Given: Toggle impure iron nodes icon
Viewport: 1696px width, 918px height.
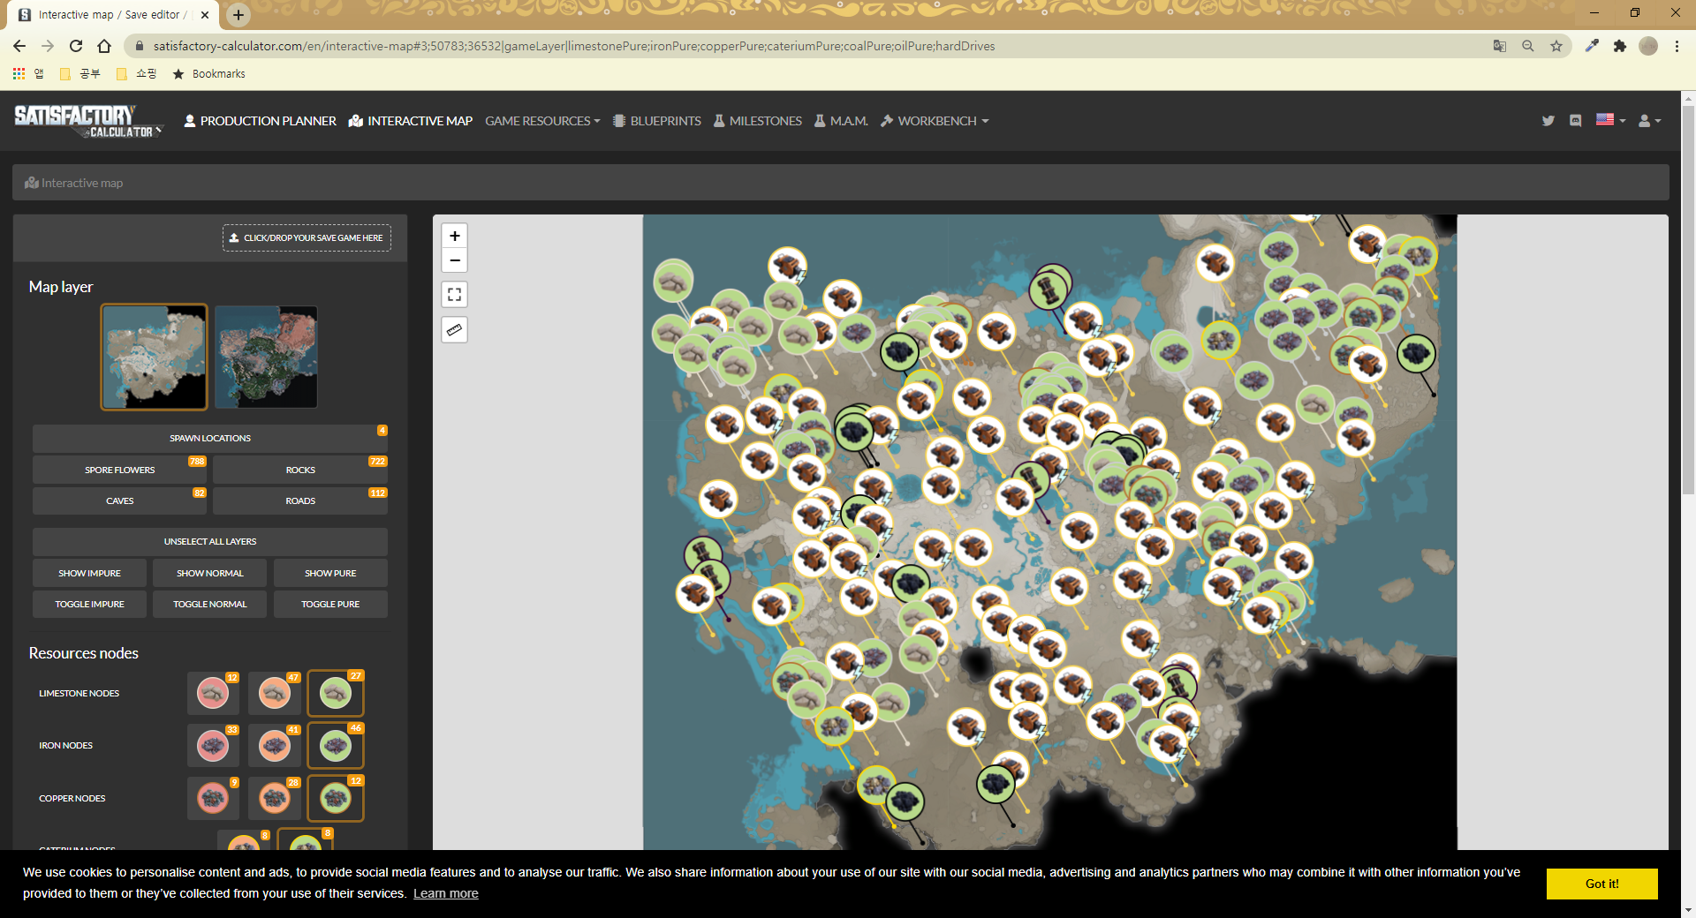Looking at the screenshot, I should coord(213,746).
